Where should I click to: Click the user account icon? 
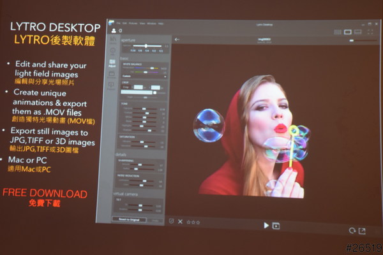pos(114,31)
